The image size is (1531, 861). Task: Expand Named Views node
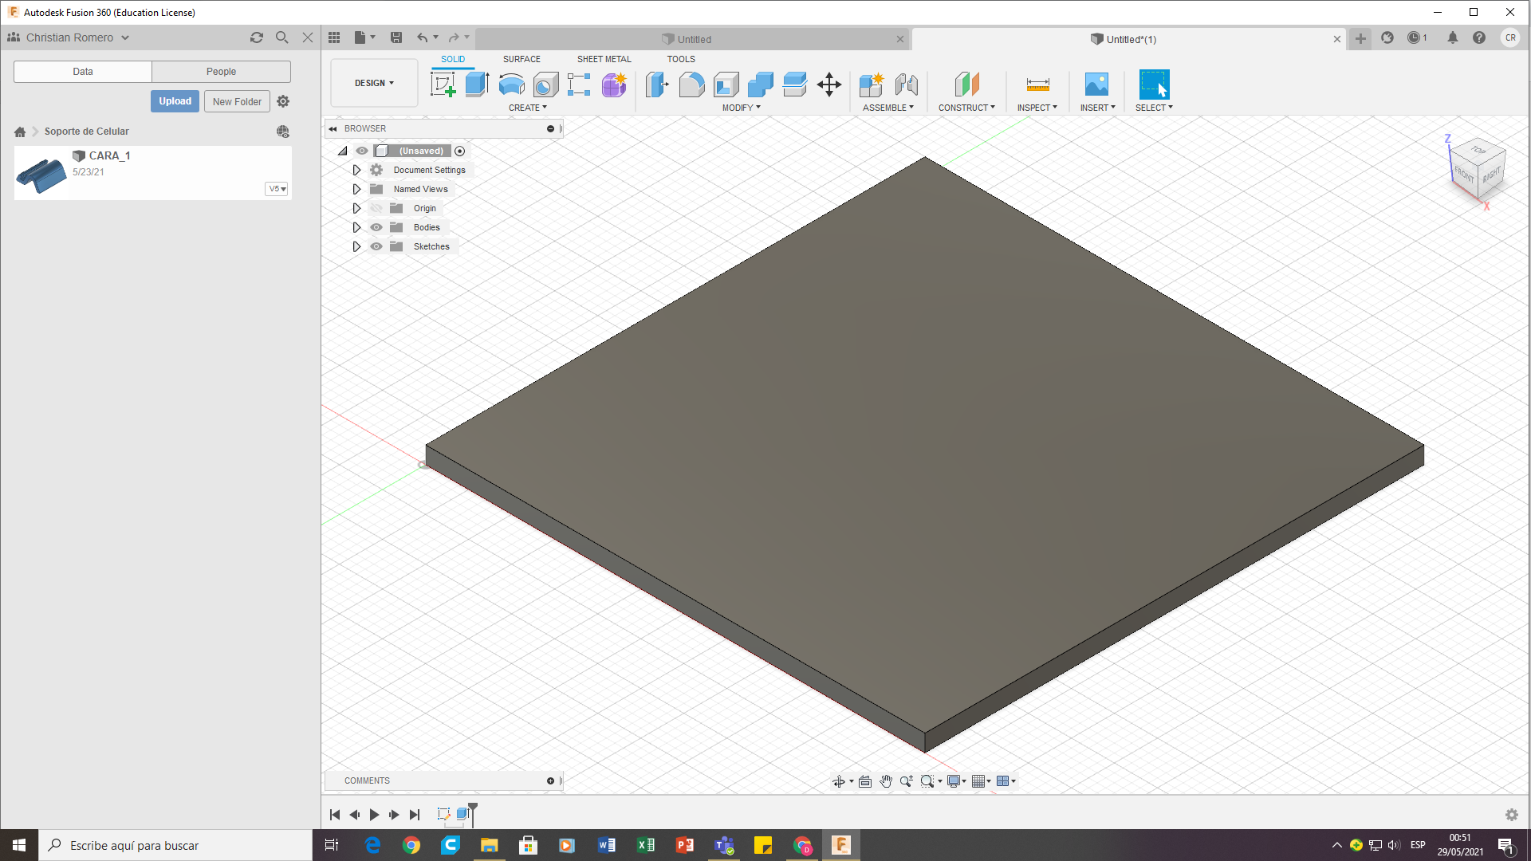(x=356, y=189)
